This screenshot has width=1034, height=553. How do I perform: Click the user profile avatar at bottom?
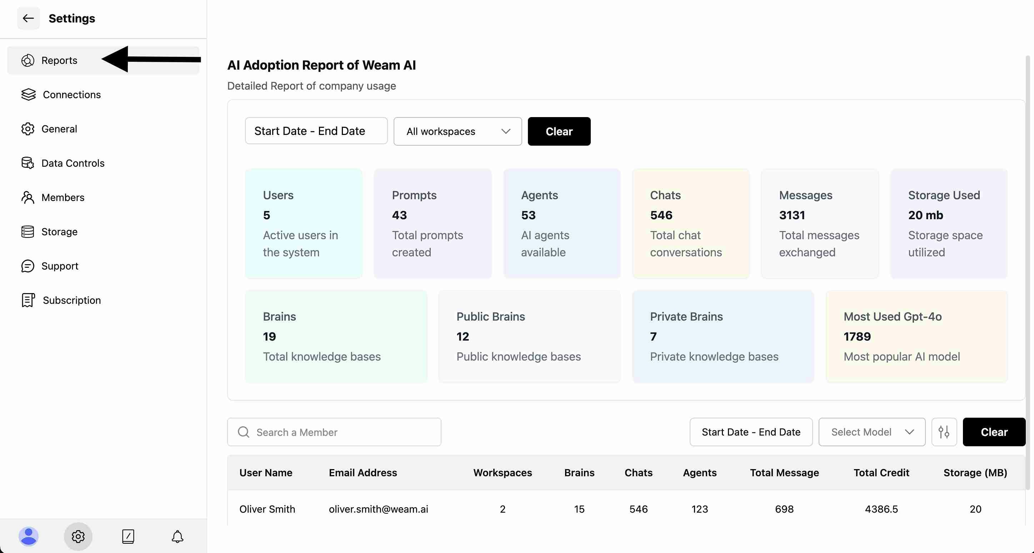(x=29, y=536)
